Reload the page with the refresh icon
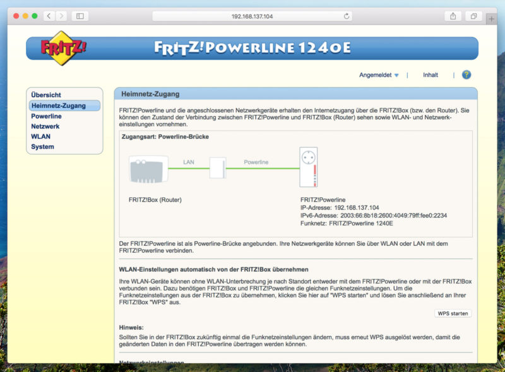 tap(347, 16)
